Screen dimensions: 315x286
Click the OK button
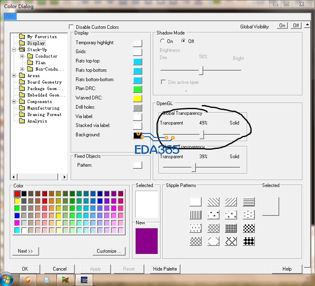tap(25, 269)
